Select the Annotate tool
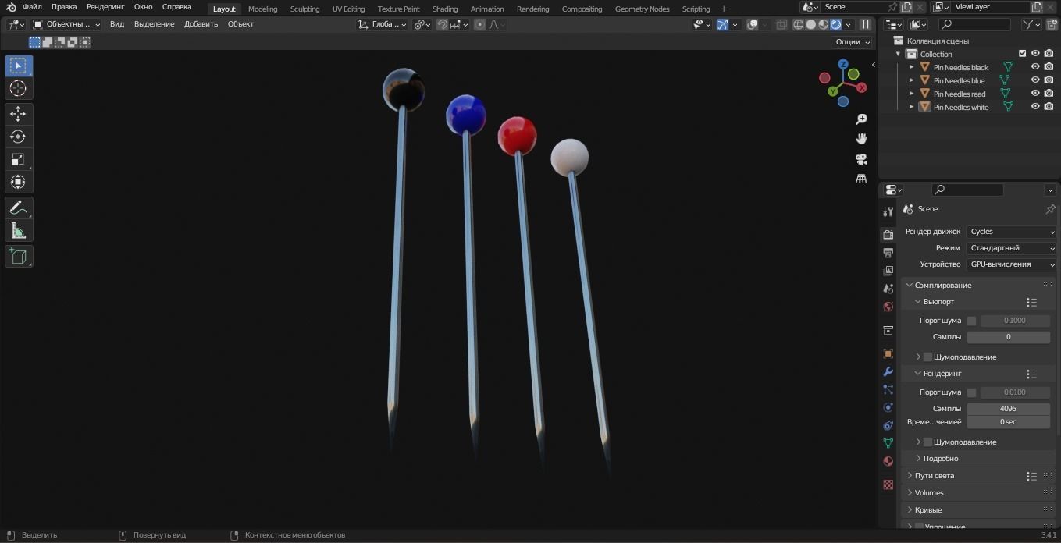This screenshot has height=543, width=1061. pos(18,207)
